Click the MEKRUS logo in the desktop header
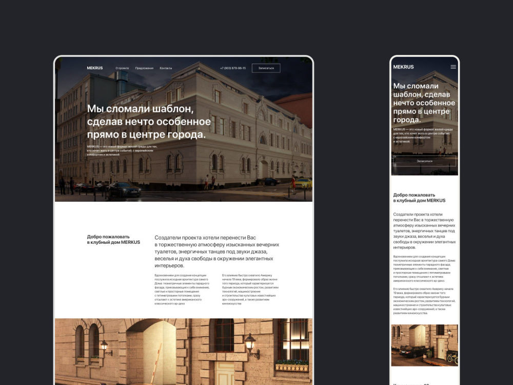The width and height of the screenshot is (513, 385). point(95,68)
